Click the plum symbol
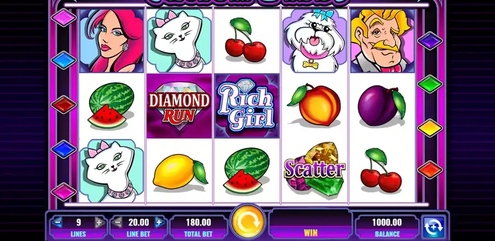Viewport: 495px width, 241px height. [381, 106]
